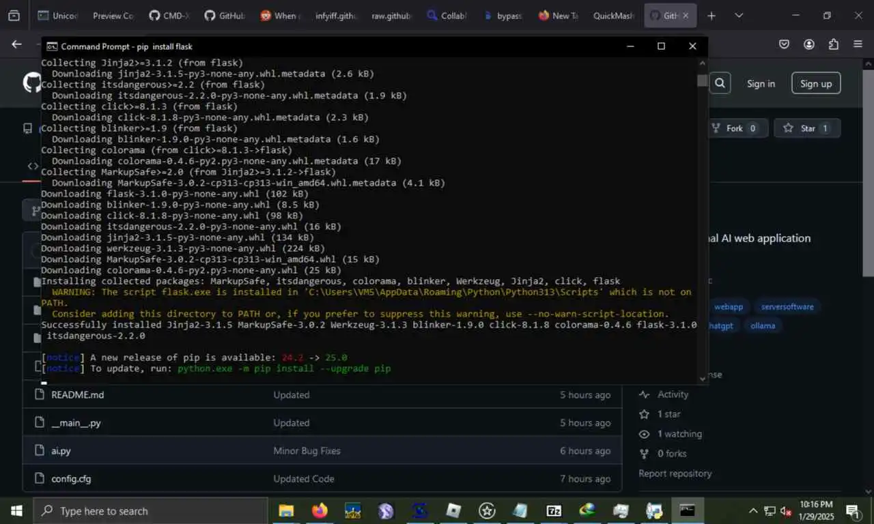This screenshot has height=524, width=874.
Task: Open the Roblox icon on the taskbar
Action: click(453, 511)
